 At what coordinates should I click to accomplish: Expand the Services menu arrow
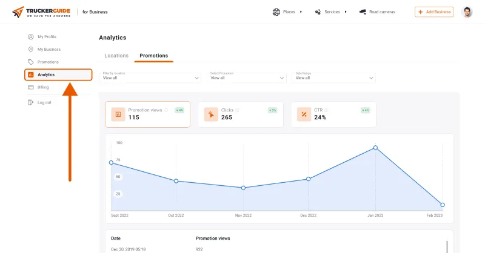(346, 12)
